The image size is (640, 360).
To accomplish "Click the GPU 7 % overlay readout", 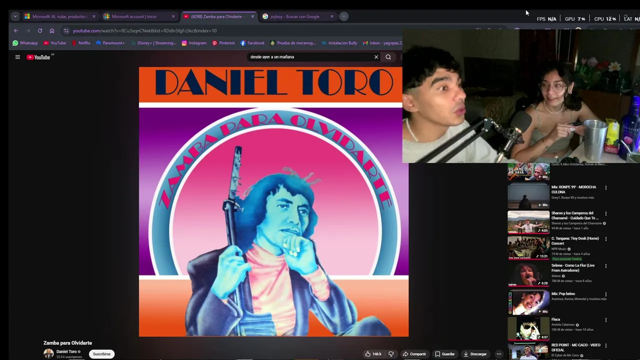I will [x=575, y=19].
